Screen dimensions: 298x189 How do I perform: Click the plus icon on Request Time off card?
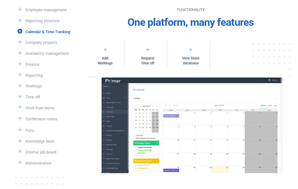[x=148, y=50]
